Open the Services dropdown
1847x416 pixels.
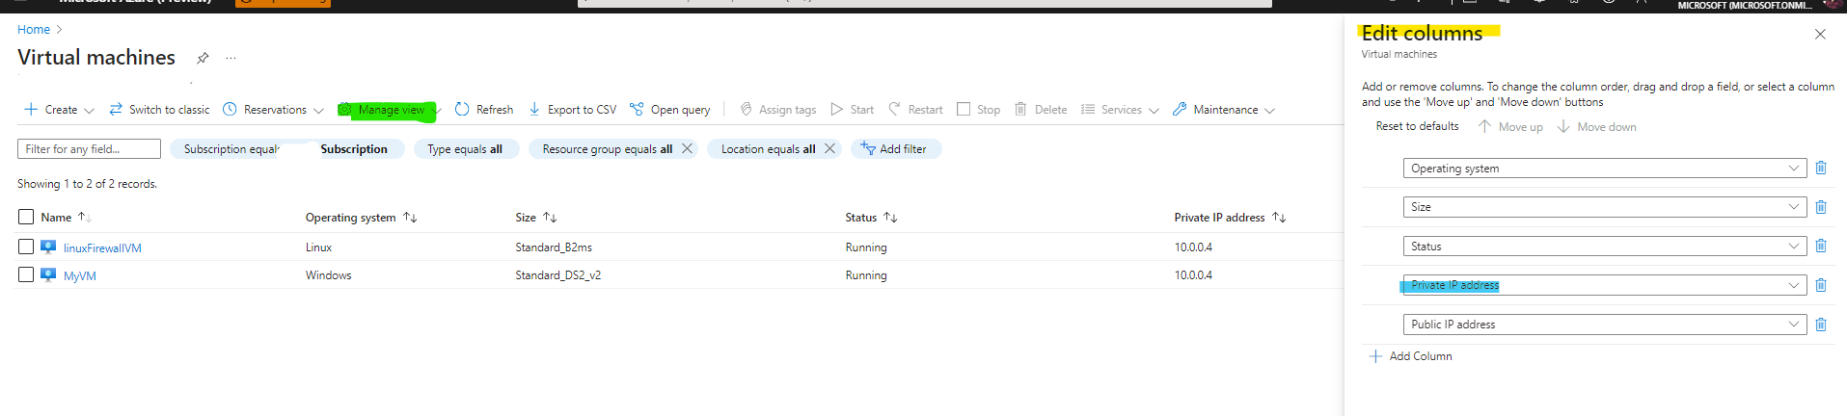1120,110
